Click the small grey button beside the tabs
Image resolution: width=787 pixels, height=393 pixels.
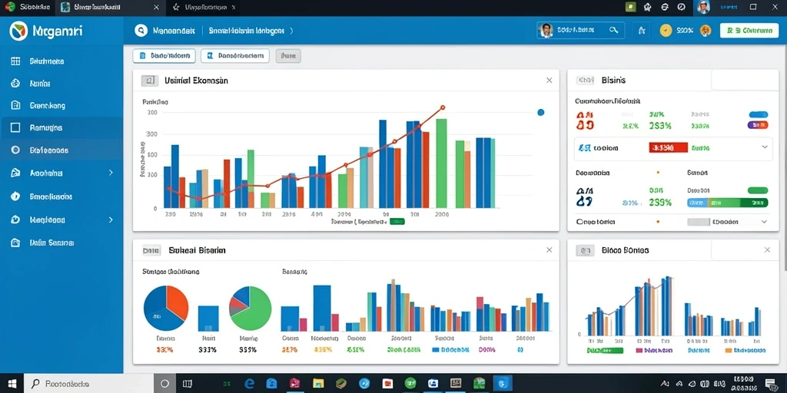click(288, 55)
